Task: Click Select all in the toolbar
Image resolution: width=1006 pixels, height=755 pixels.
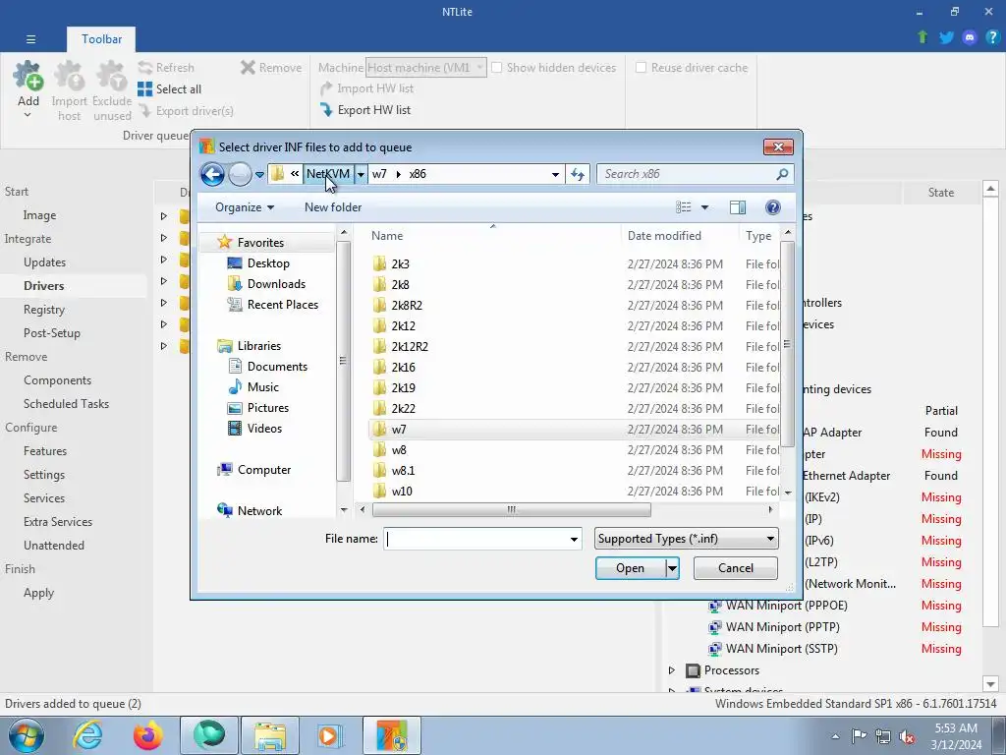Action: (169, 89)
